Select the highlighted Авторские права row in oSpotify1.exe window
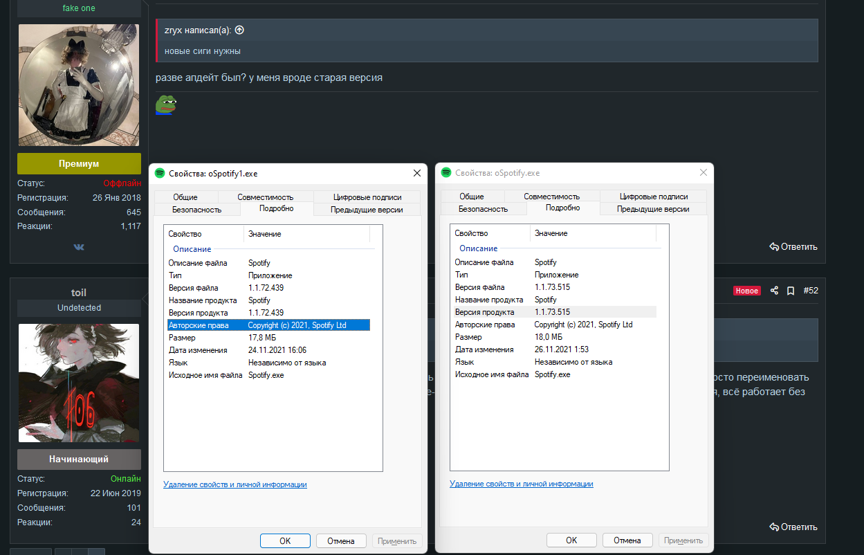864x555 pixels. (268, 325)
